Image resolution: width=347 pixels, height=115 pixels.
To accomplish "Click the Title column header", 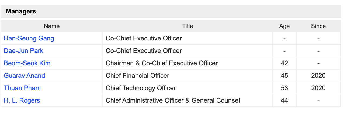I will click(188, 26).
